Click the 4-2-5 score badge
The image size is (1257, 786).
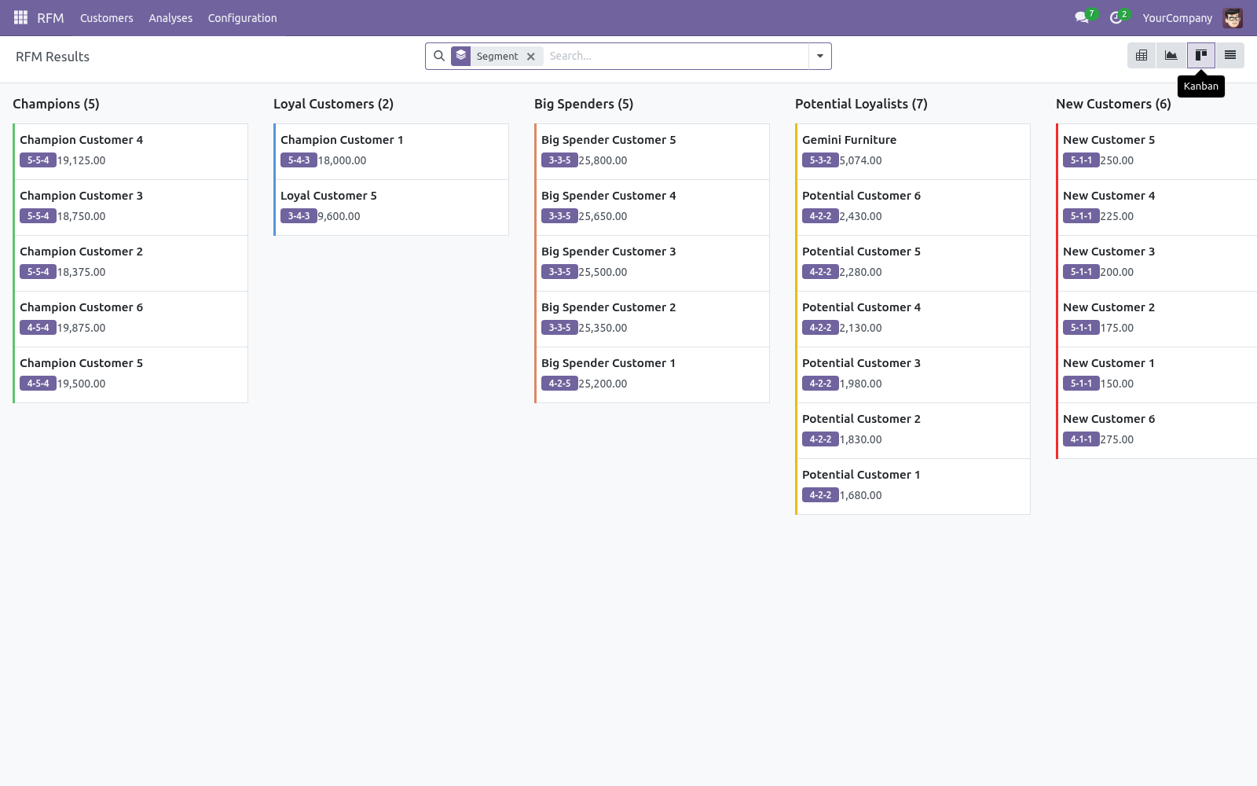(559, 384)
